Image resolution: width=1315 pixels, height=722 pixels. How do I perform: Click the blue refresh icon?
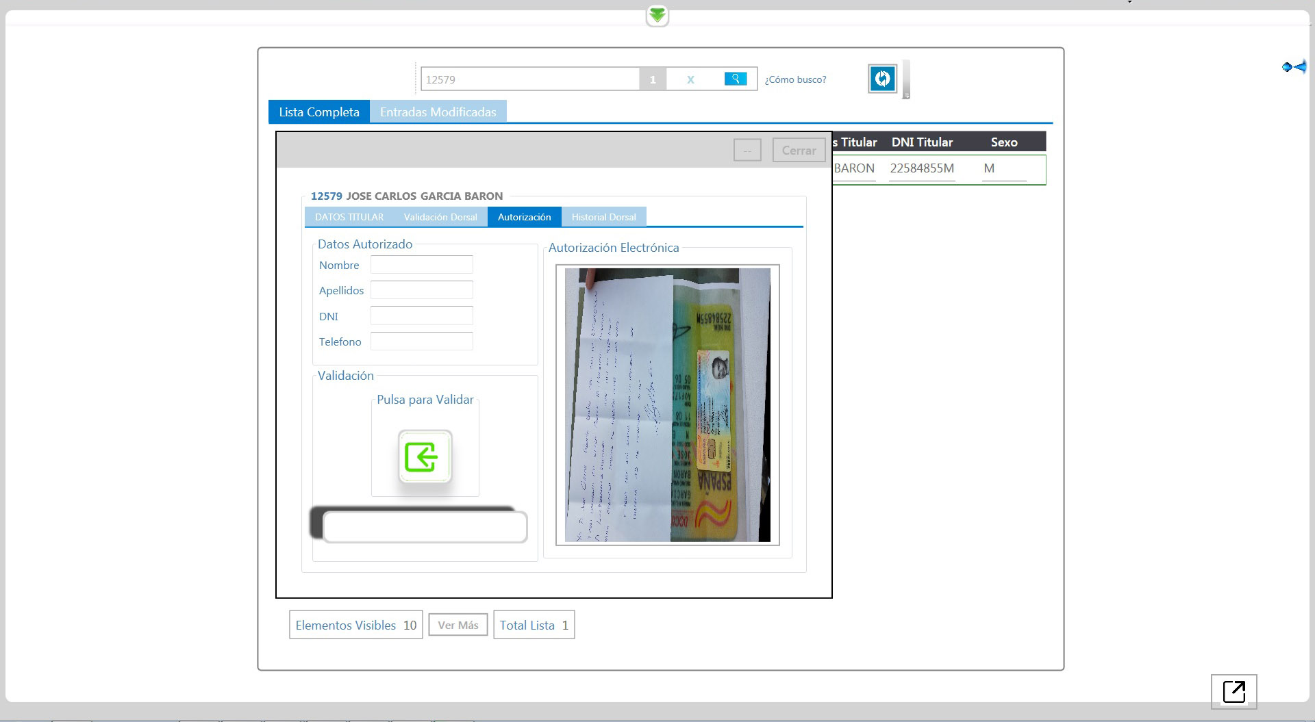click(x=882, y=79)
